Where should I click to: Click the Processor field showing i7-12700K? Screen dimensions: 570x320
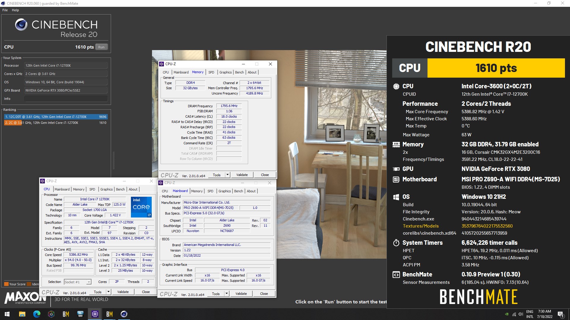point(66,65)
